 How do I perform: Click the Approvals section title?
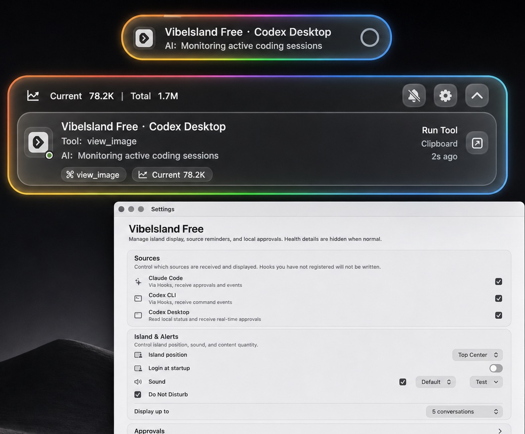149,431
